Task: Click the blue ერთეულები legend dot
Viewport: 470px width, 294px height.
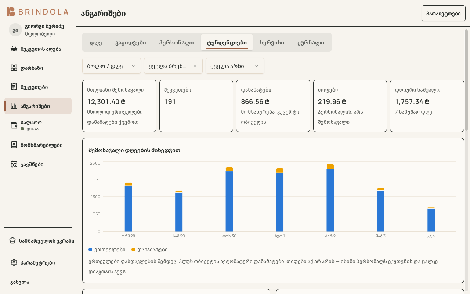Action: coord(90,250)
